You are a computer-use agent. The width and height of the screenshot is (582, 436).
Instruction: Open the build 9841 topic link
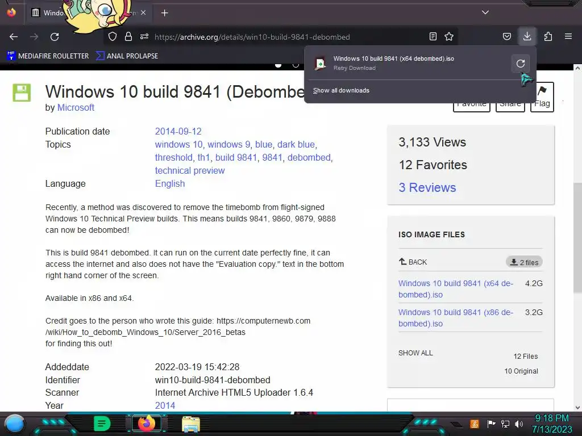click(236, 158)
